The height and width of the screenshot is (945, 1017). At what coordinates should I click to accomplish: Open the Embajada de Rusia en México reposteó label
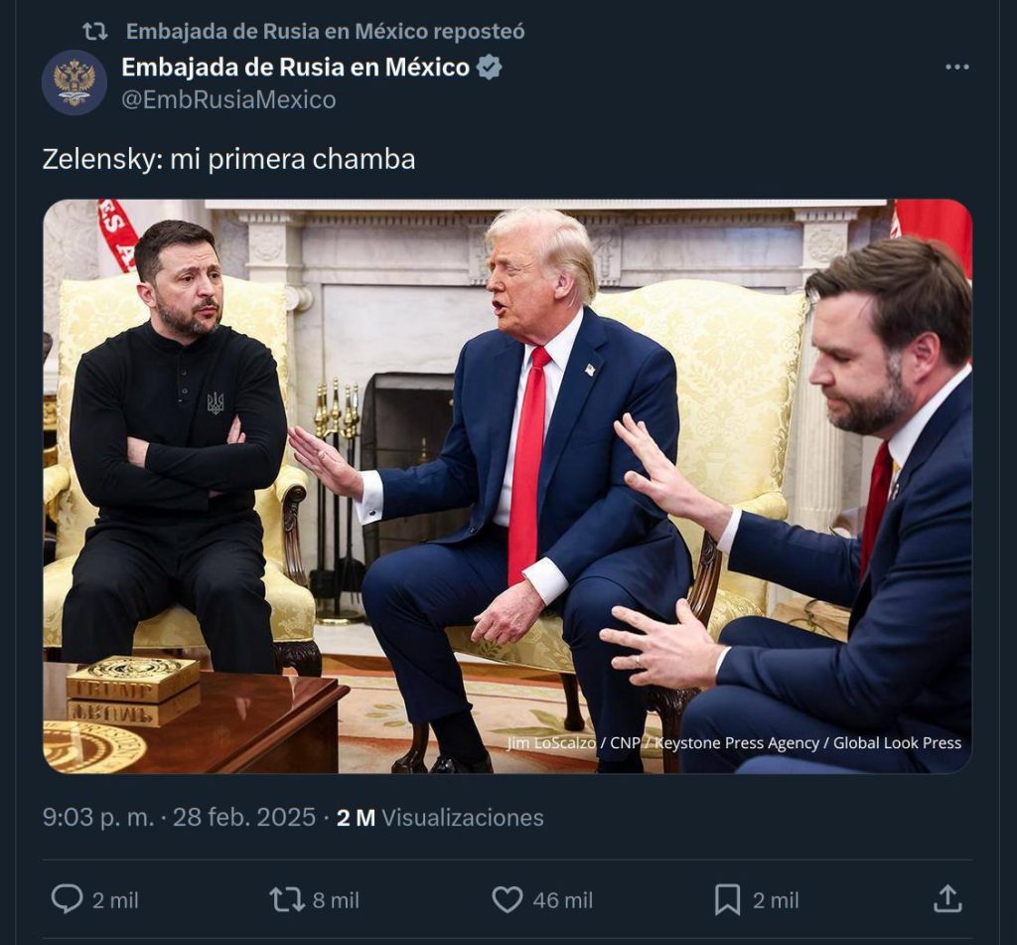coord(326,31)
